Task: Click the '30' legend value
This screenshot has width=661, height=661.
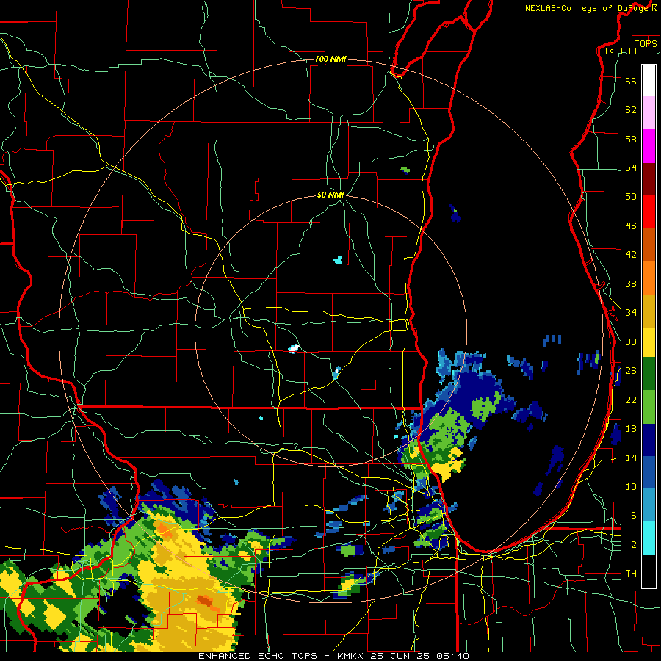Action: click(631, 342)
